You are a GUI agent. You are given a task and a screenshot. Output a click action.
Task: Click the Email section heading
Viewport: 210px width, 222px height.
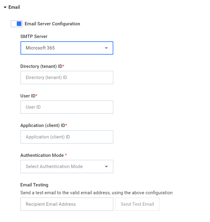point(14,7)
